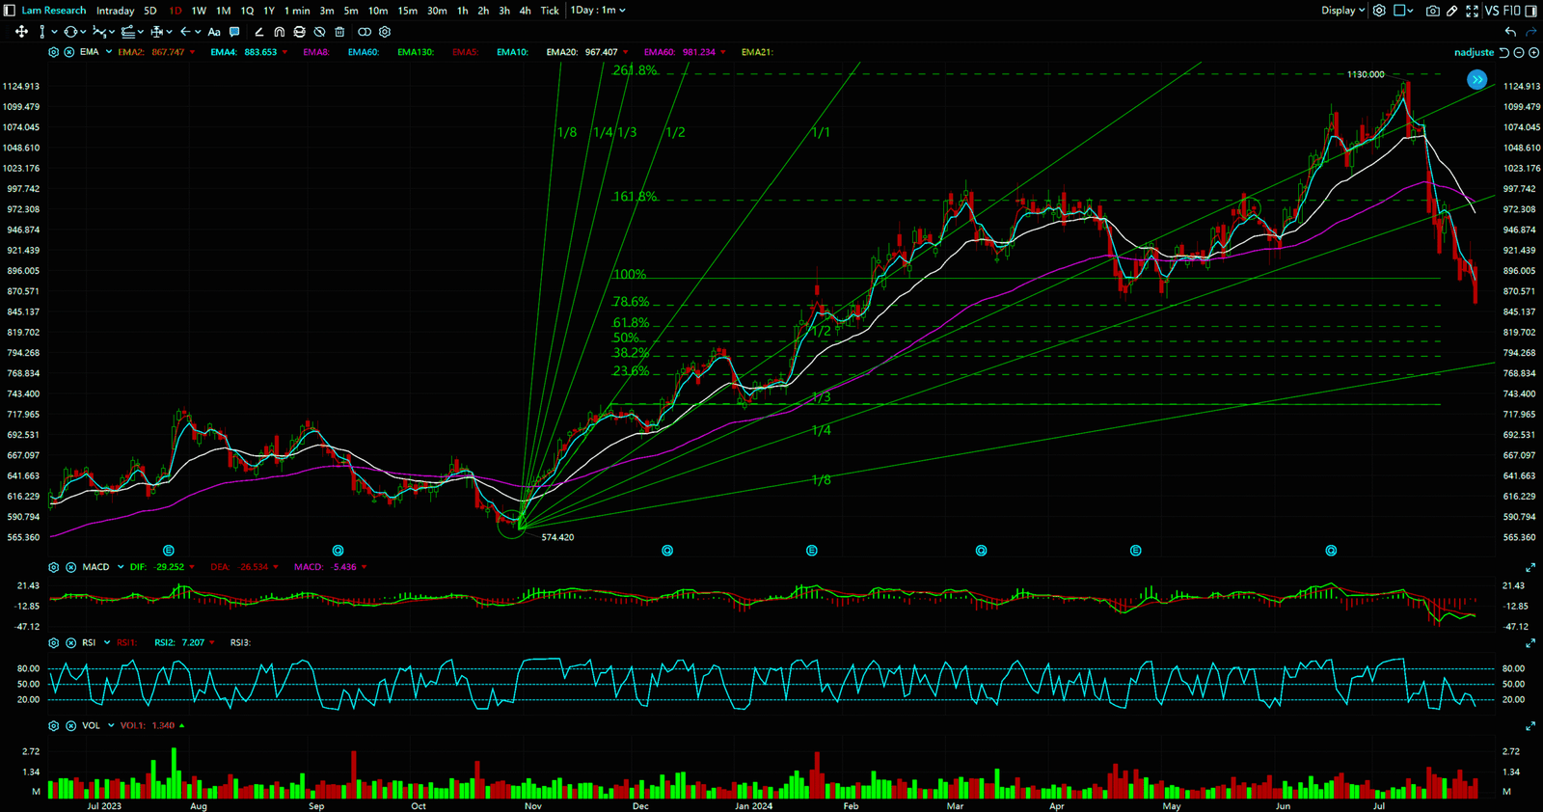Remove the RSI indicator with its X icon
The width and height of the screenshot is (1543, 812).
[70, 642]
